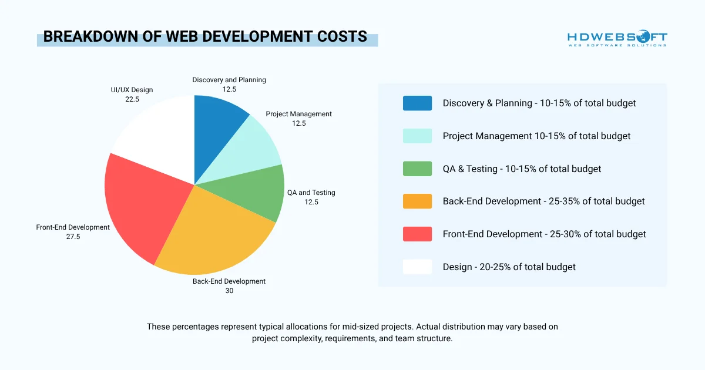Click the UI/UX Design 22.5 label
Screen dimensions: 705x370
point(131,95)
